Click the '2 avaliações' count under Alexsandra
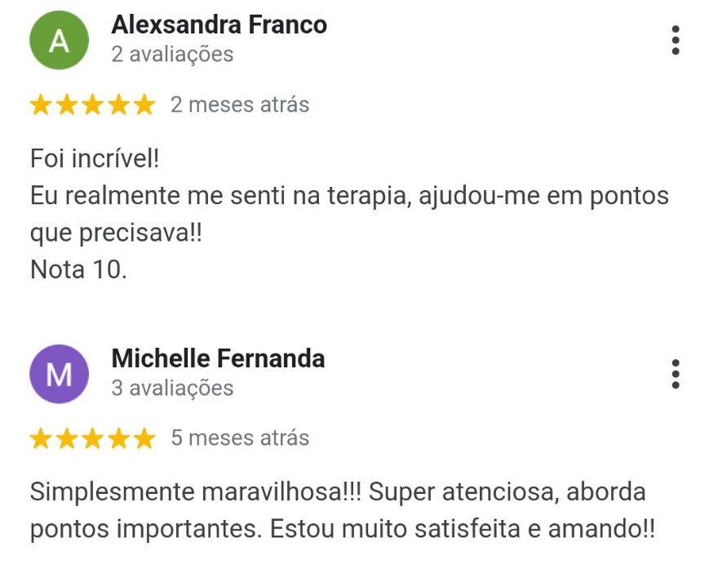The image size is (727, 569). click(172, 54)
